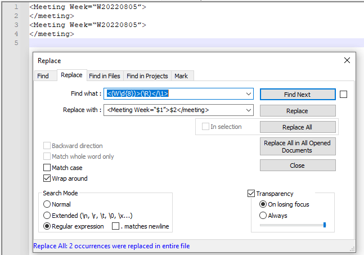364x255 pixels.
Task: Click the transparency slider handle
Action: pyautogui.click(x=325, y=225)
